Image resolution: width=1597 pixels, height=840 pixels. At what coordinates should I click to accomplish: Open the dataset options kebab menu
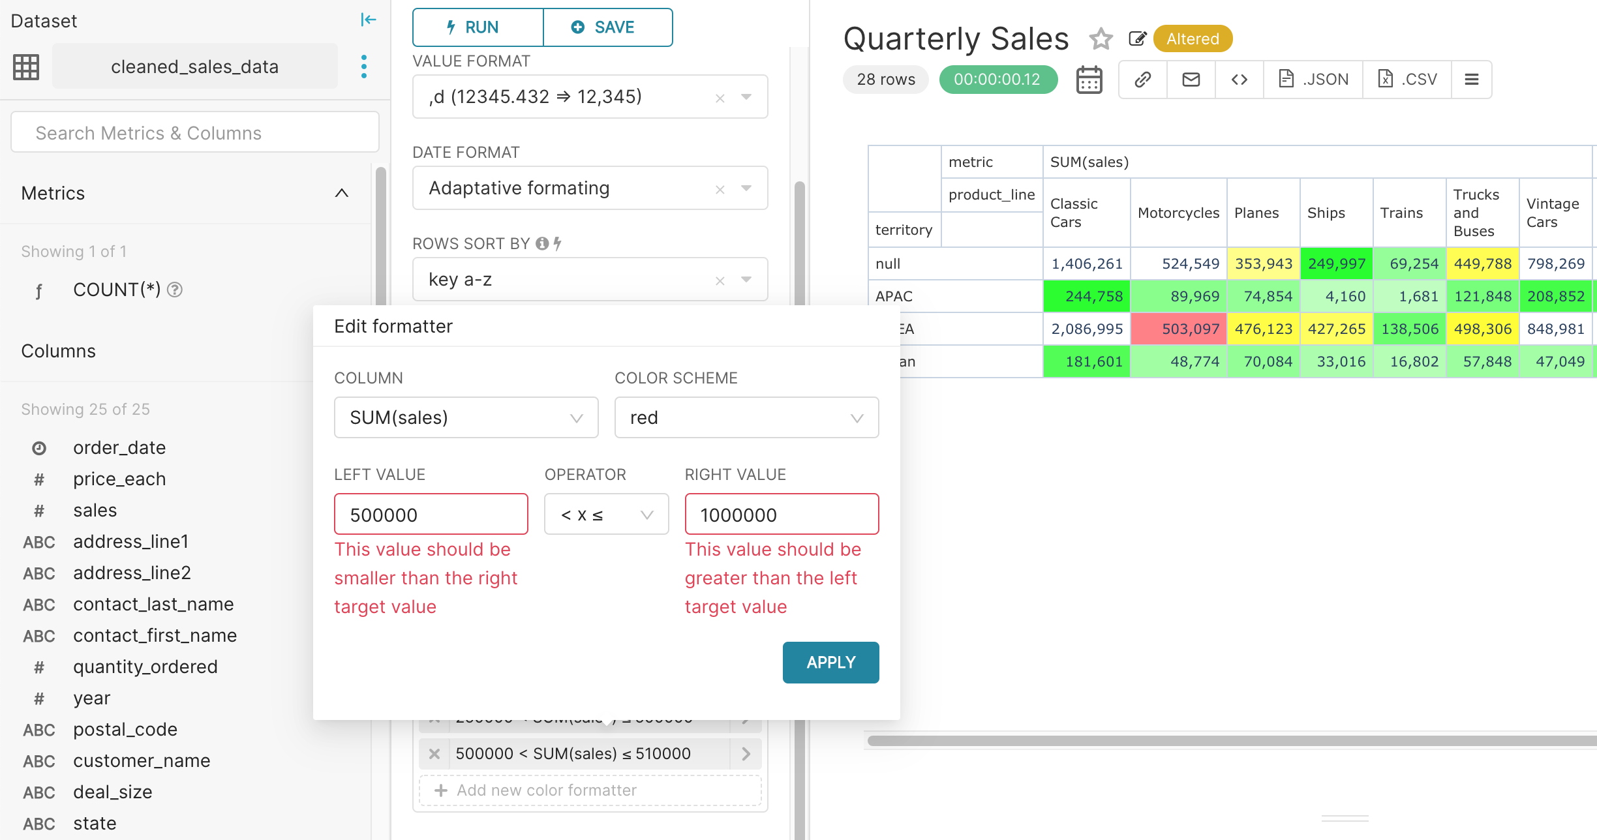tap(363, 66)
